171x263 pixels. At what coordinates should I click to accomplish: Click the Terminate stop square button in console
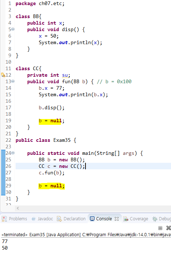160,228
